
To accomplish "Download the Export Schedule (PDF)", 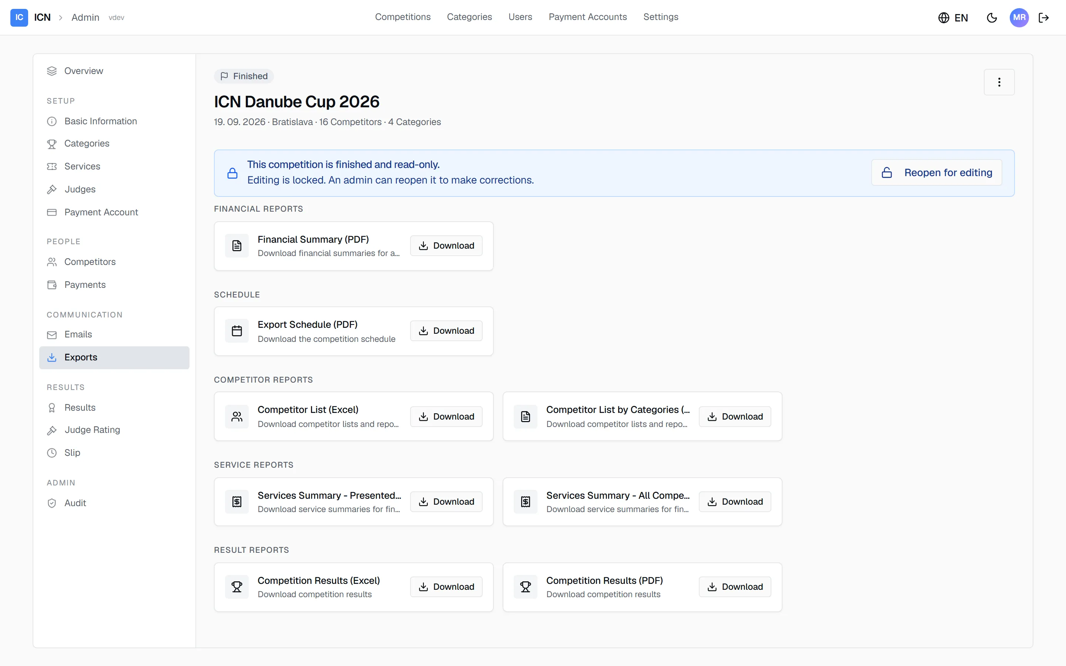I will point(446,331).
